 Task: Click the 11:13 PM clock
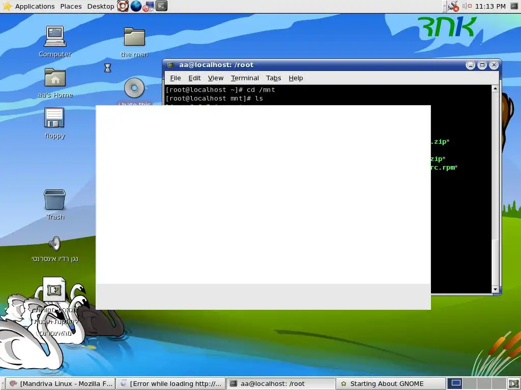pyautogui.click(x=490, y=6)
